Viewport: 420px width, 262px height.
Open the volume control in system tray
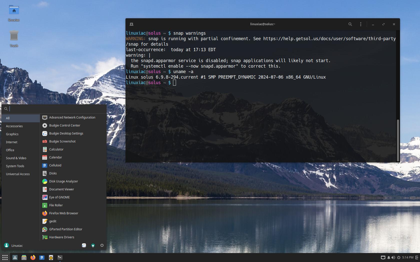(x=393, y=258)
